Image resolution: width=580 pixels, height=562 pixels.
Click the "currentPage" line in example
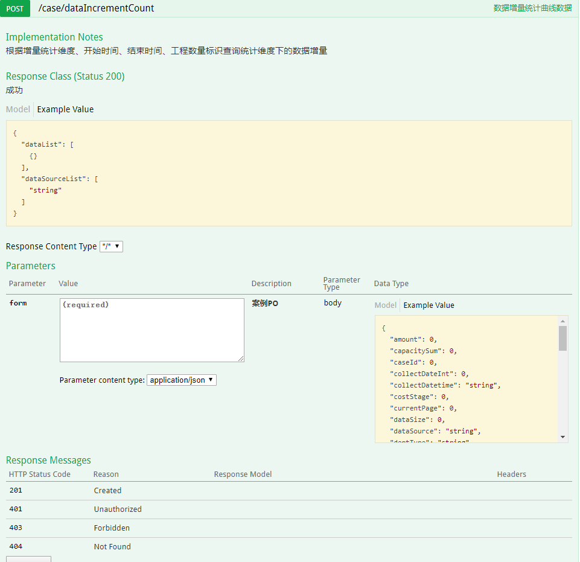click(423, 408)
